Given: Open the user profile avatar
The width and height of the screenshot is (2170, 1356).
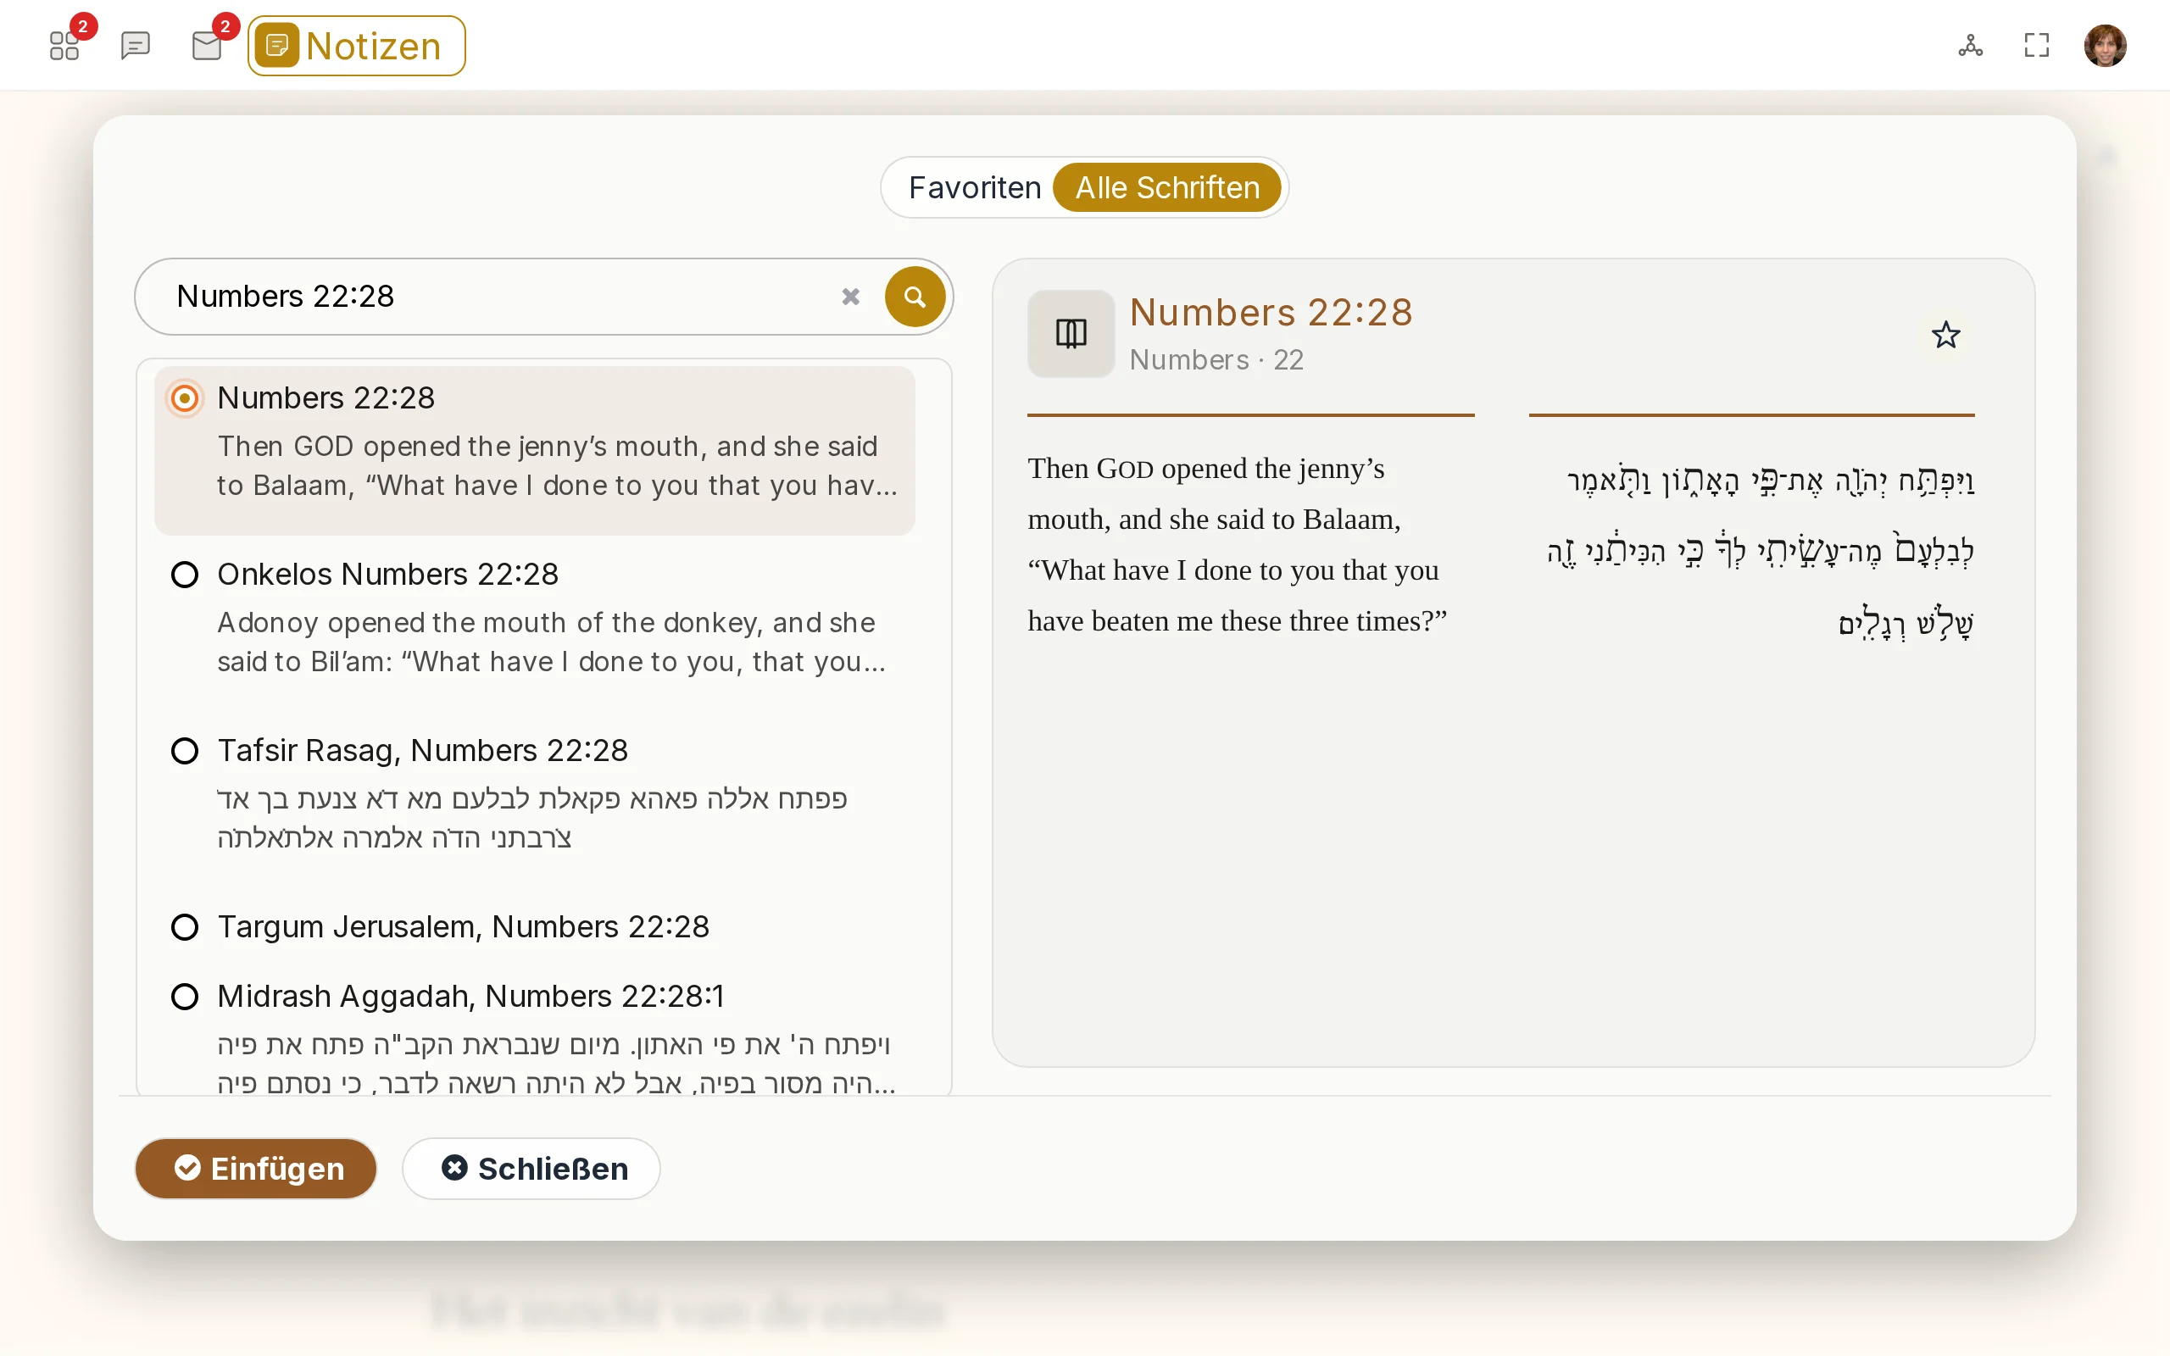Looking at the screenshot, I should [x=2105, y=45].
